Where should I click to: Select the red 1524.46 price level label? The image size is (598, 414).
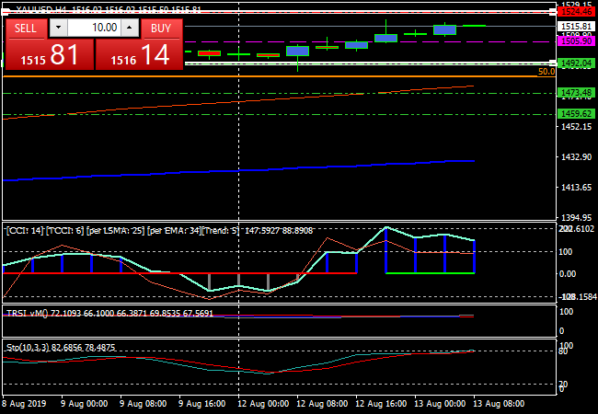576,12
